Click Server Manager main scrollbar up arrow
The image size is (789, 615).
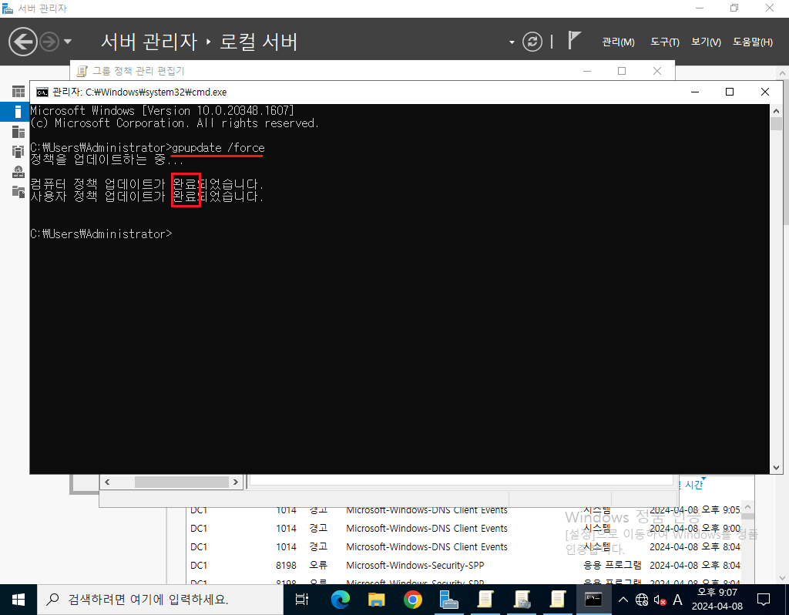[783, 73]
